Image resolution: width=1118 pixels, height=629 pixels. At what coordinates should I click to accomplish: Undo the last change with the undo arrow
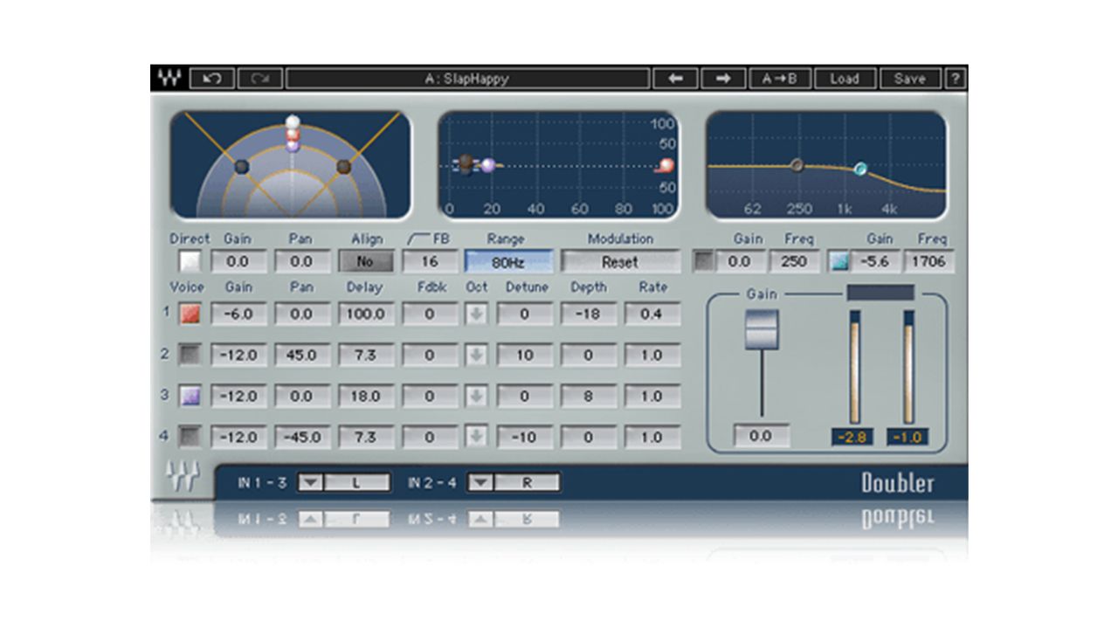coord(211,79)
